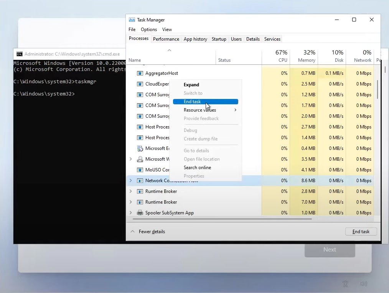The image size is (389, 293).
Task: Switch to the App history tab
Action: click(195, 39)
